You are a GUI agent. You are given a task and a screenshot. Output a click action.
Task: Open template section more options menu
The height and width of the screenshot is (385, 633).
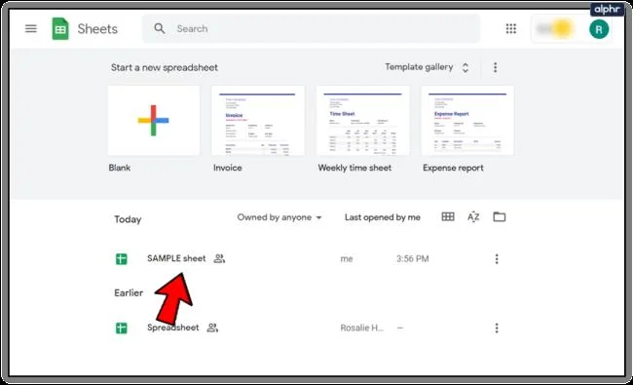pyautogui.click(x=496, y=67)
